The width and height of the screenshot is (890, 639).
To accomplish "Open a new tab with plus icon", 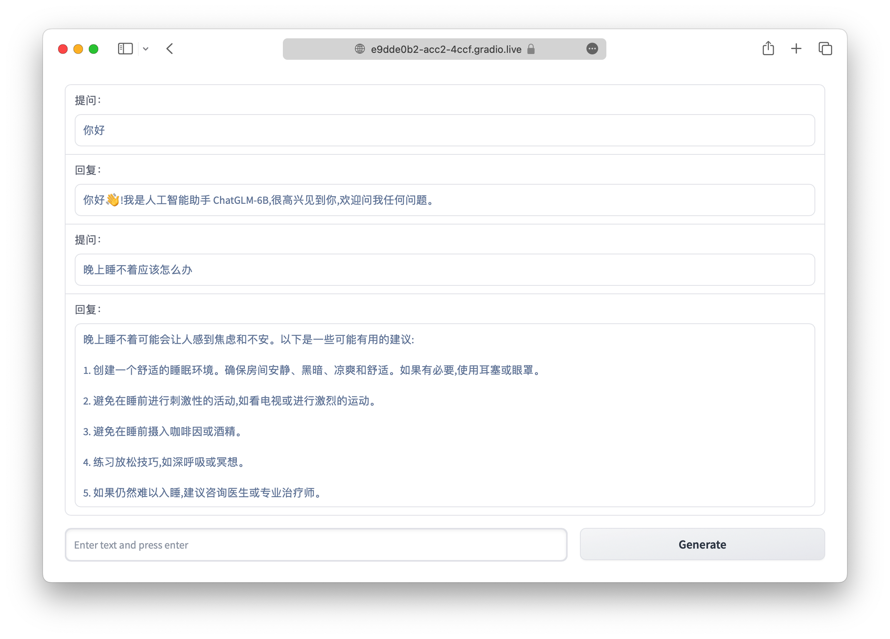I will pos(796,49).
